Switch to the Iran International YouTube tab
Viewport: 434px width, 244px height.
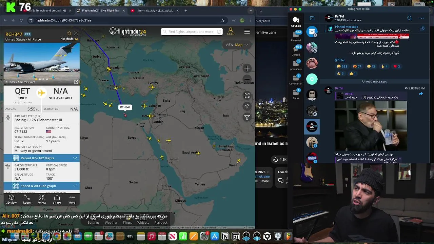(154, 11)
